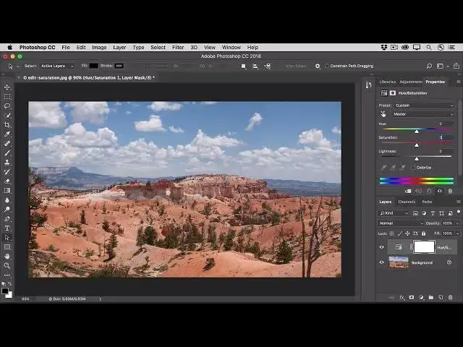Click the Hue/Saturation layer mask thumbnail
Image resolution: width=463 pixels, height=347 pixels.
click(424, 247)
